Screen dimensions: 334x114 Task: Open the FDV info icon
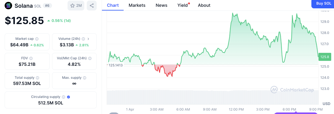tap(31, 58)
